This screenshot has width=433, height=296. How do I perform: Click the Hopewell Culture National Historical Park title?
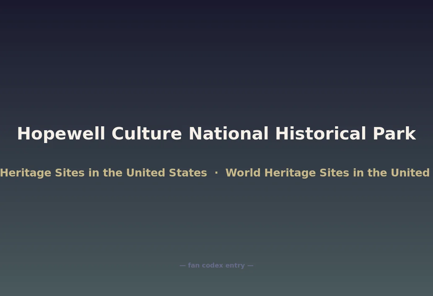point(216,134)
